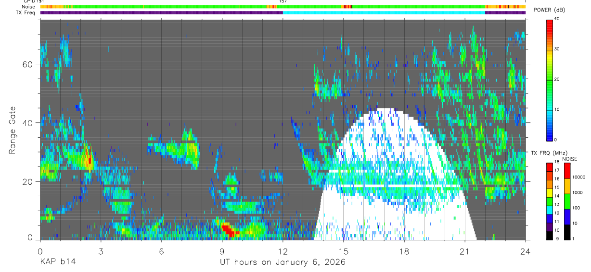
Task: Click the 100 label on noise scale
Action: [x=576, y=208]
